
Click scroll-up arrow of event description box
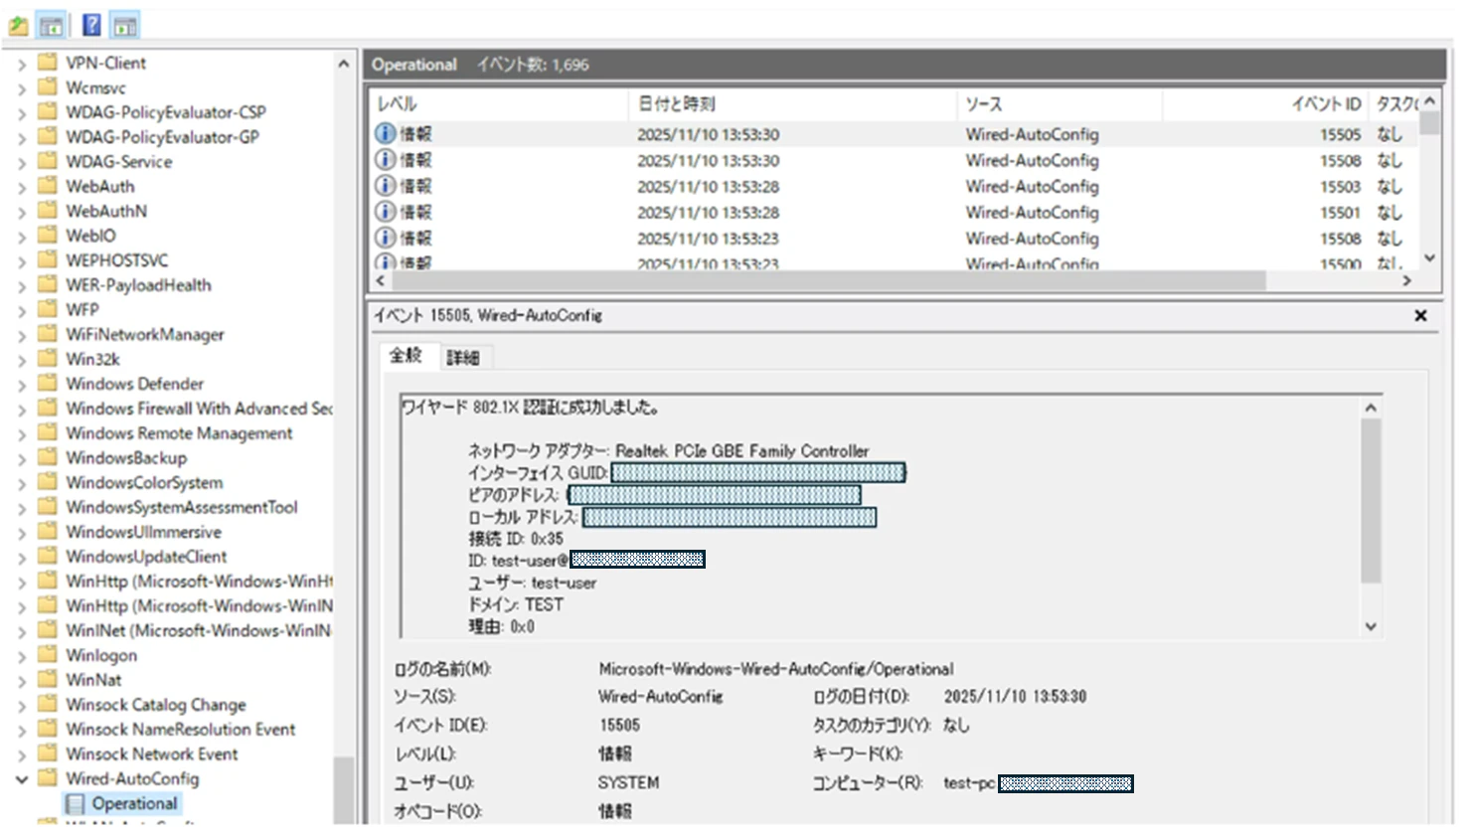pos(1371,408)
